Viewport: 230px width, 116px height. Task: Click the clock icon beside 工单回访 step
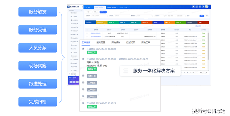[x=83, y=96]
